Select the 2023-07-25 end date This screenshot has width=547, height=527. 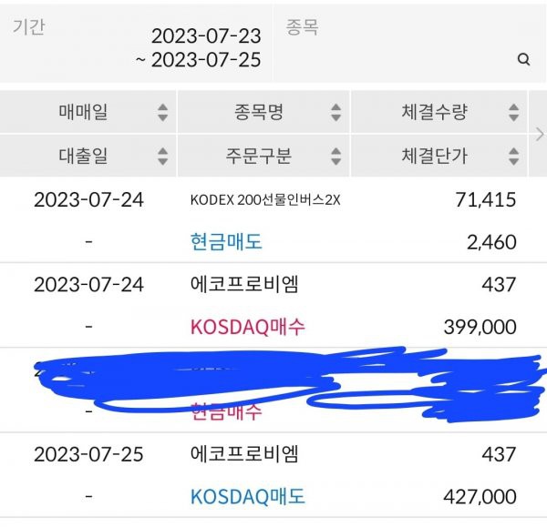[206, 59]
